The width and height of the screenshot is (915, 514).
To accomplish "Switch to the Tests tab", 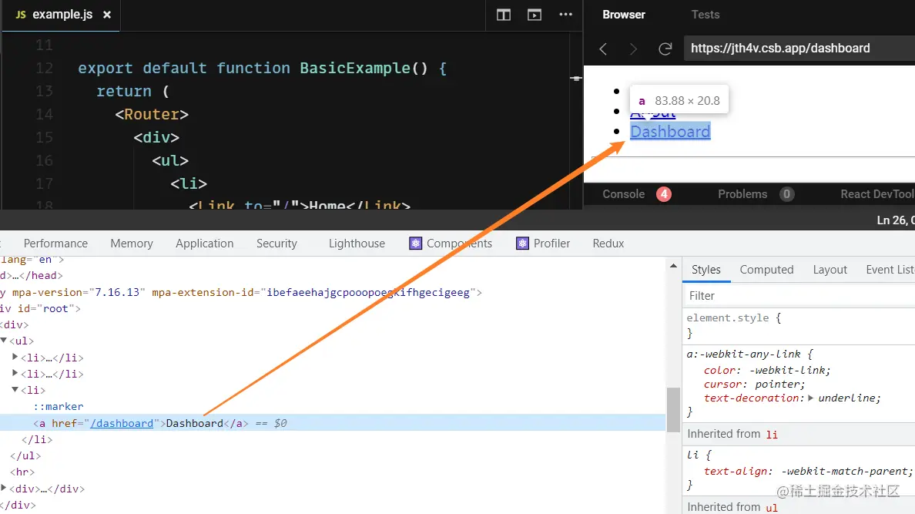I will pyautogui.click(x=706, y=15).
